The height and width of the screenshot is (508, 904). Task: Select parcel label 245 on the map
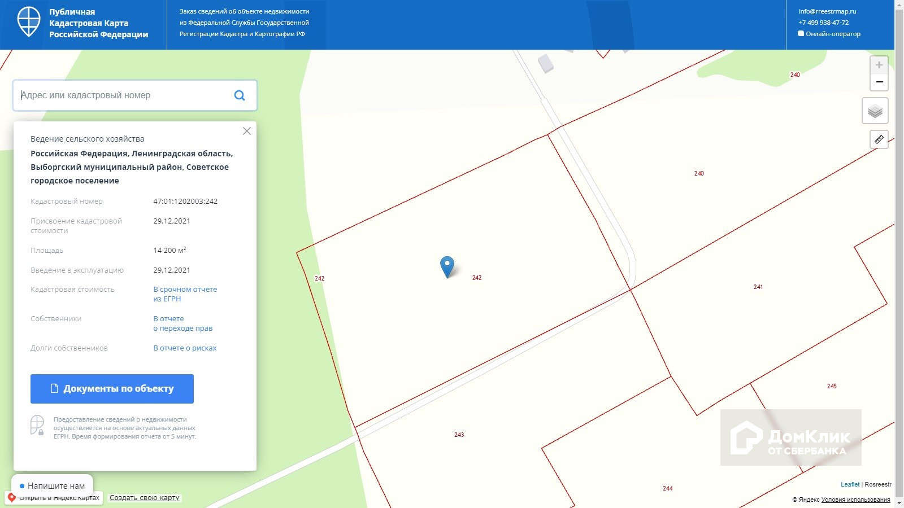point(832,386)
